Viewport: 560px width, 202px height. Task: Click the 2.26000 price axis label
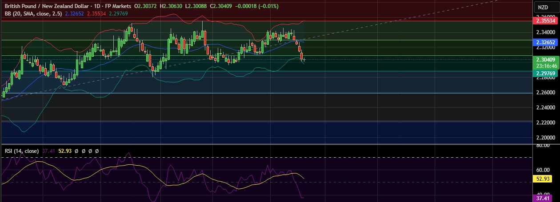pyautogui.click(x=545, y=93)
